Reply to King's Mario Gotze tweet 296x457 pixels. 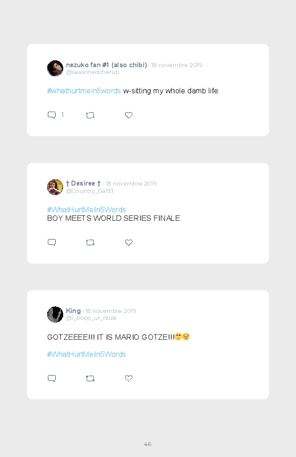coord(52,378)
